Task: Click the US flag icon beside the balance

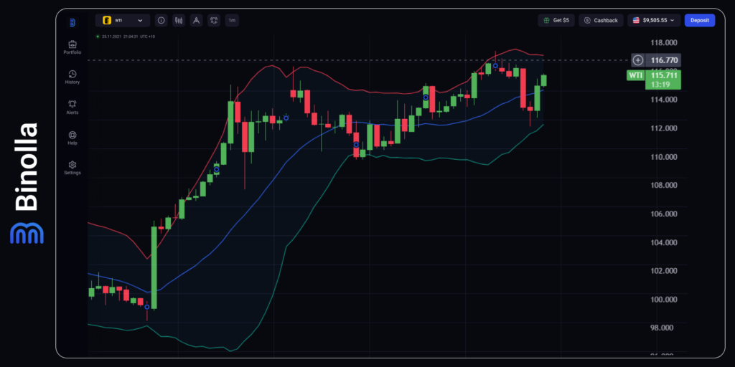Action: [x=636, y=20]
